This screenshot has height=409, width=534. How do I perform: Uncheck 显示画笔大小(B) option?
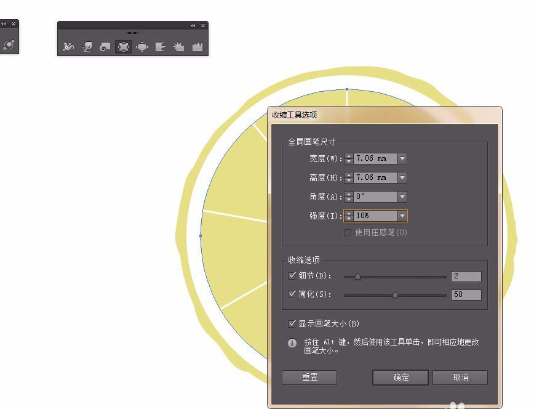(x=292, y=323)
